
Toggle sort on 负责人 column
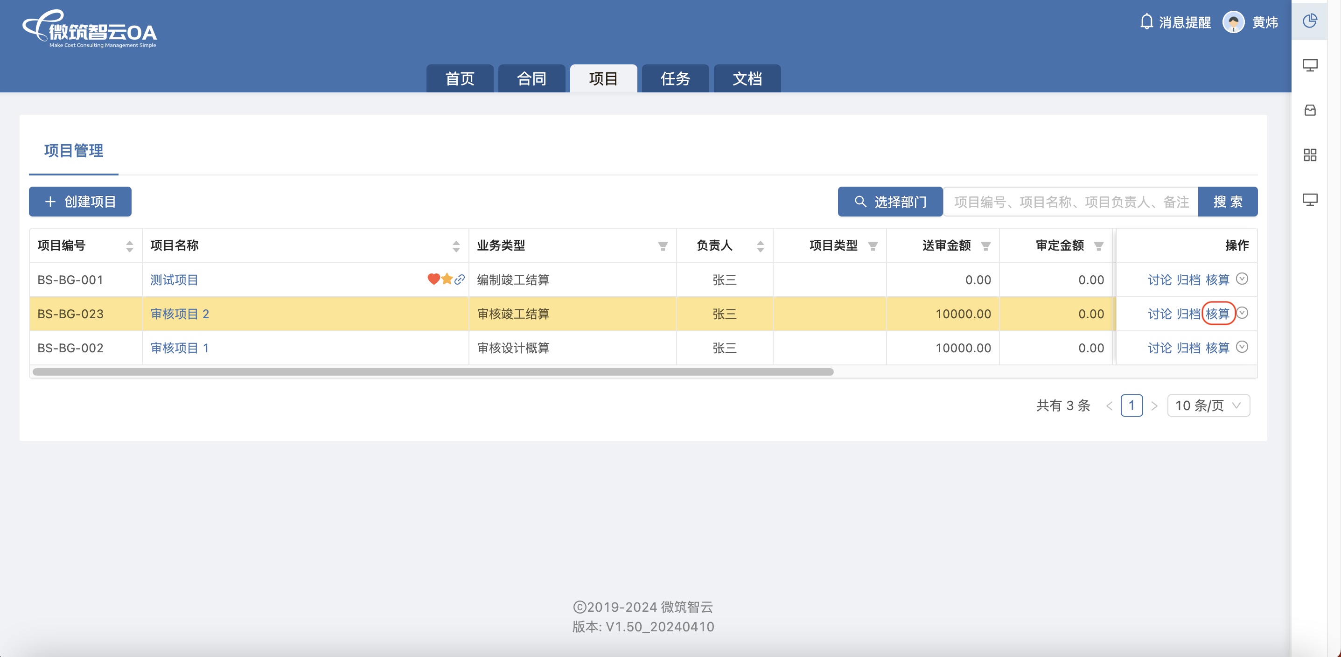[760, 246]
